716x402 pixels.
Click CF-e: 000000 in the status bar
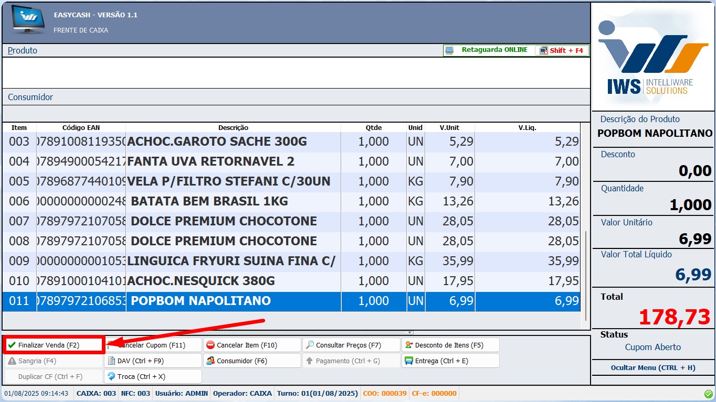pos(434,393)
